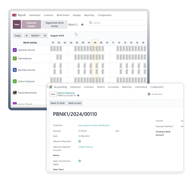Open Payroll Payslips menu
This screenshot has width=192, height=179.
click(x=77, y=15)
